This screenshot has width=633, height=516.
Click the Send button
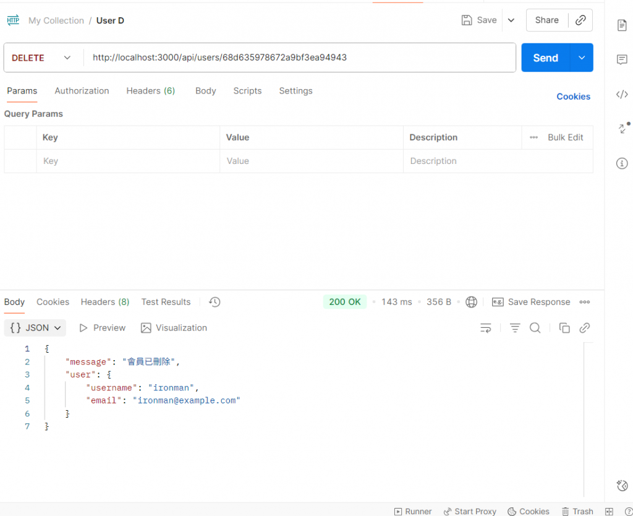point(545,58)
